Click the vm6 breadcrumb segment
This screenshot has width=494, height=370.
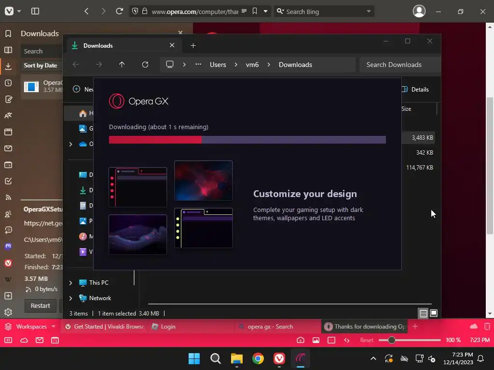click(x=252, y=65)
